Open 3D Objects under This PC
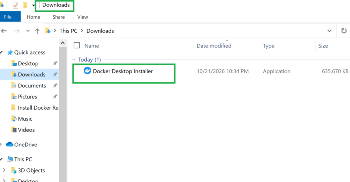The image size is (350, 182). [31, 170]
